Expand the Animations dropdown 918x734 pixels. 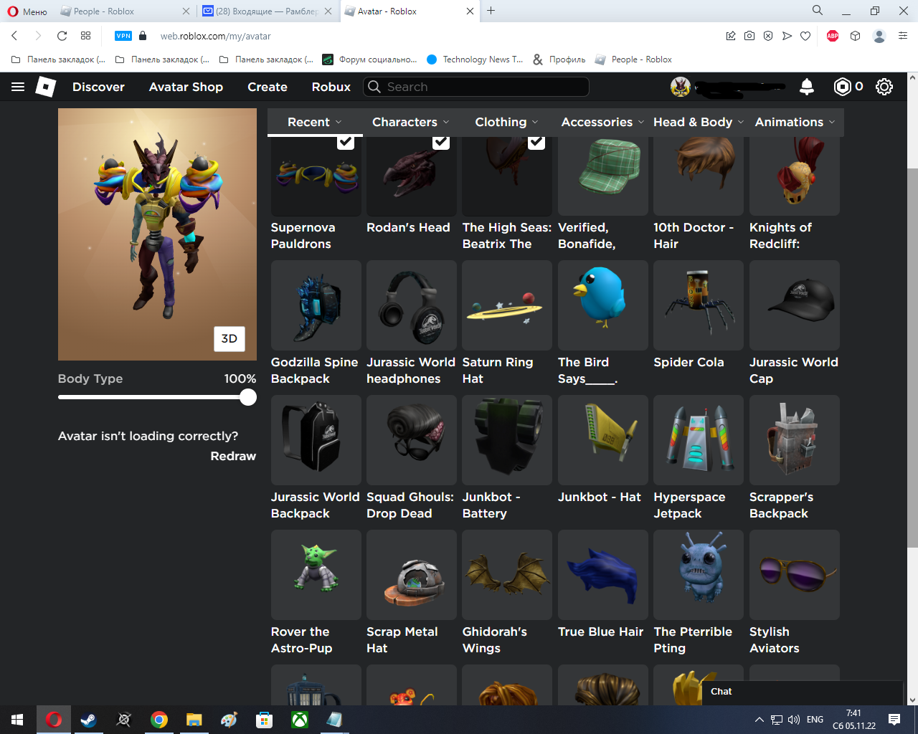(795, 122)
